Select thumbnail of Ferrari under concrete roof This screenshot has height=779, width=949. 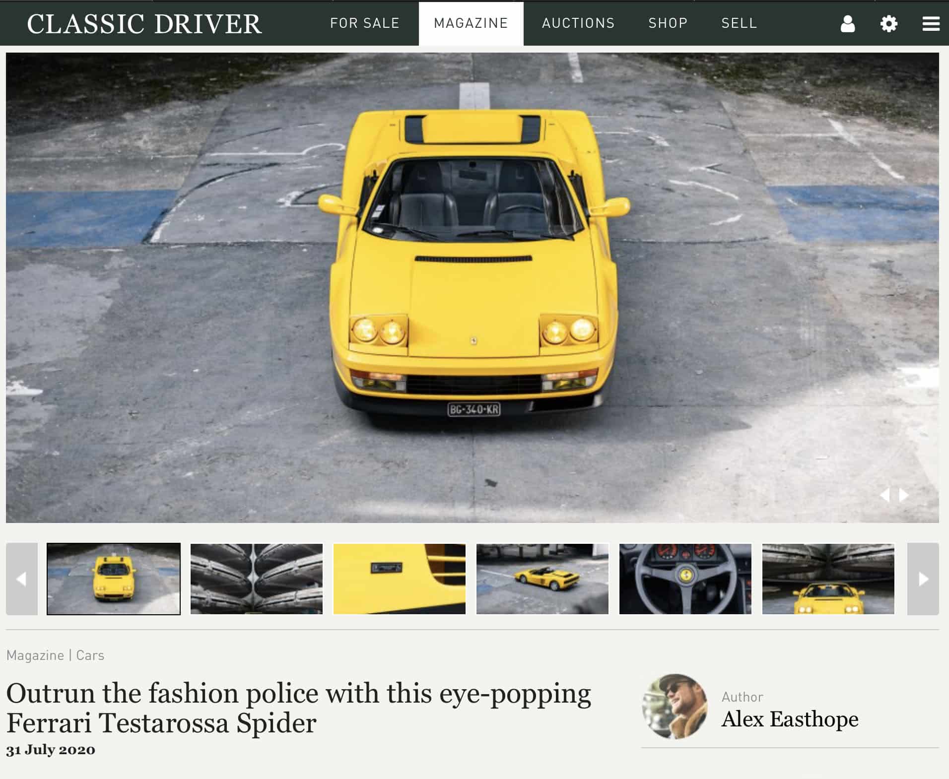tap(828, 579)
